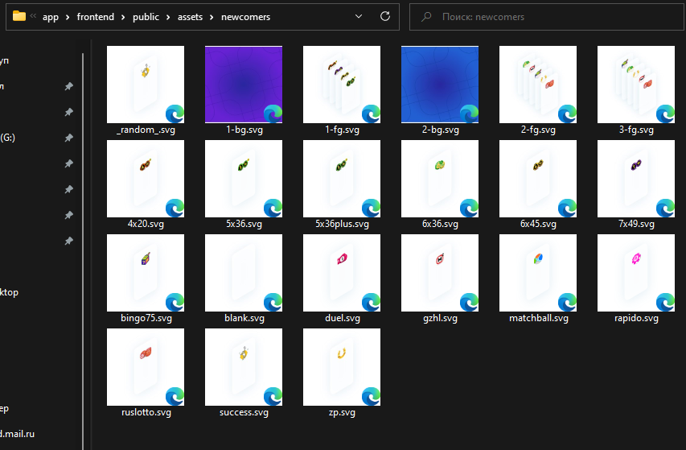Expand the address bar history dropdown

click(359, 16)
